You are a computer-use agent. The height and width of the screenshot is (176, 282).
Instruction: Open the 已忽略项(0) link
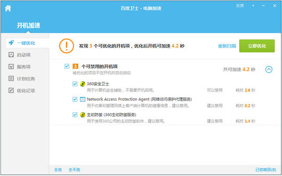tap(266, 169)
